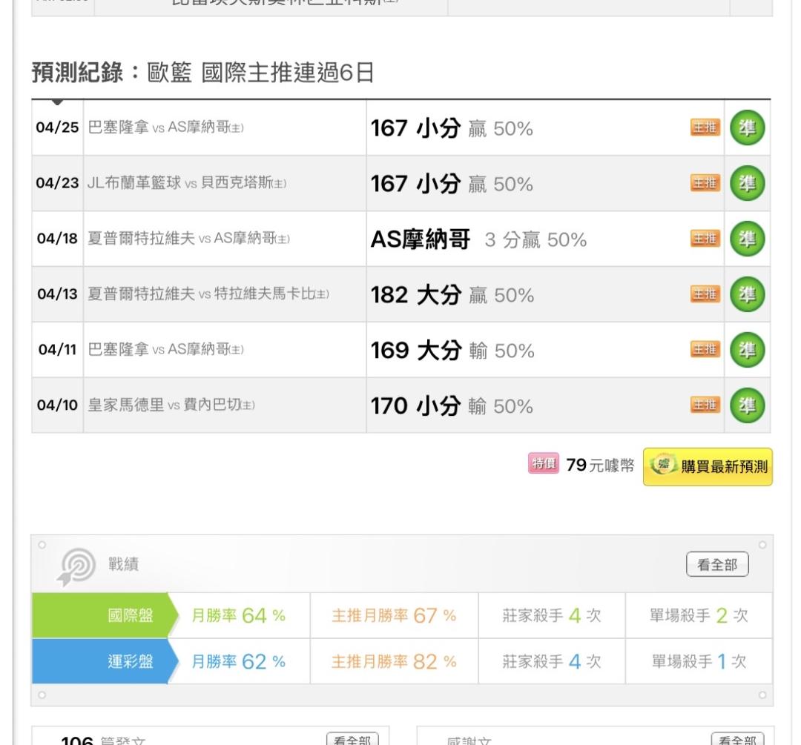Click 看全部 next to 106 篇發文
The width and height of the screenshot is (801, 745).
353,739
